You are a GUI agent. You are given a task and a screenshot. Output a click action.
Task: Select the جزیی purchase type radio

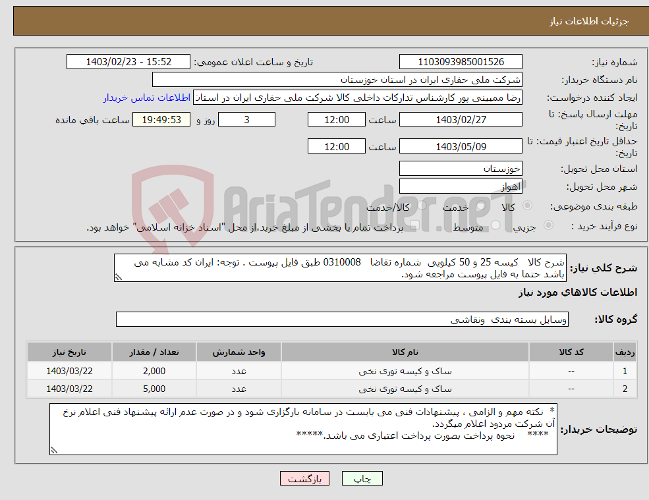[x=548, y=225]
